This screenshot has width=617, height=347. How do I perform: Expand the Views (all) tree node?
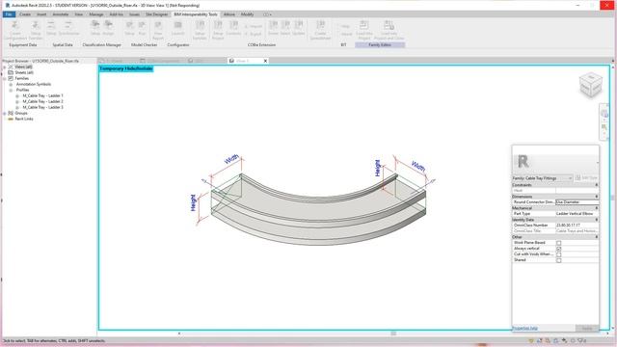tap(5, 67)
